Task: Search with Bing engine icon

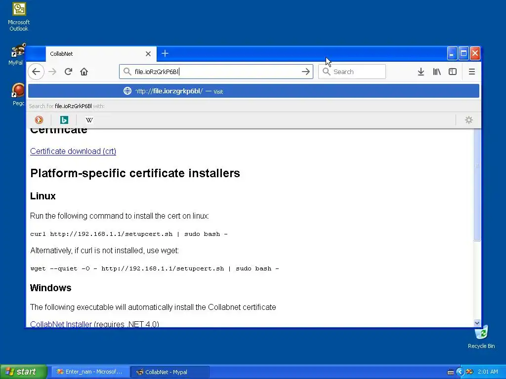Action: pos(64,120)
